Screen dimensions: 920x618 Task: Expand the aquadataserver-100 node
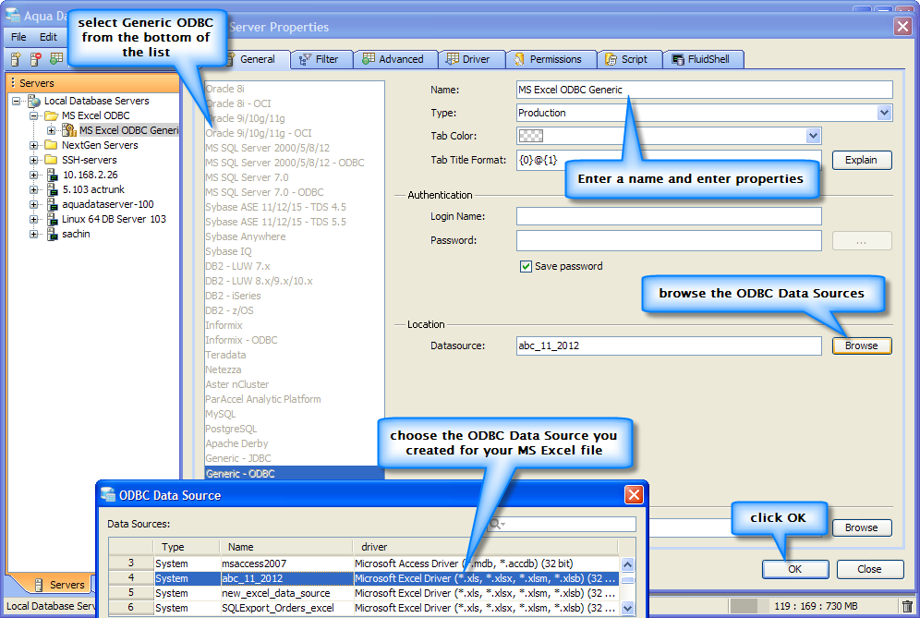click(x=34, y=204)
